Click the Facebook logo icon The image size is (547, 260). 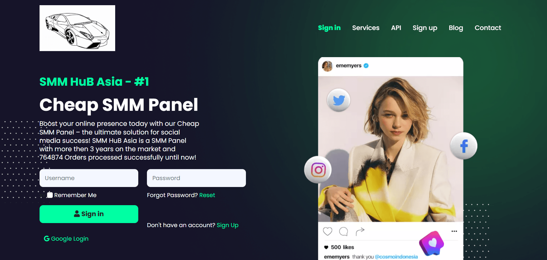pos(464,146)
